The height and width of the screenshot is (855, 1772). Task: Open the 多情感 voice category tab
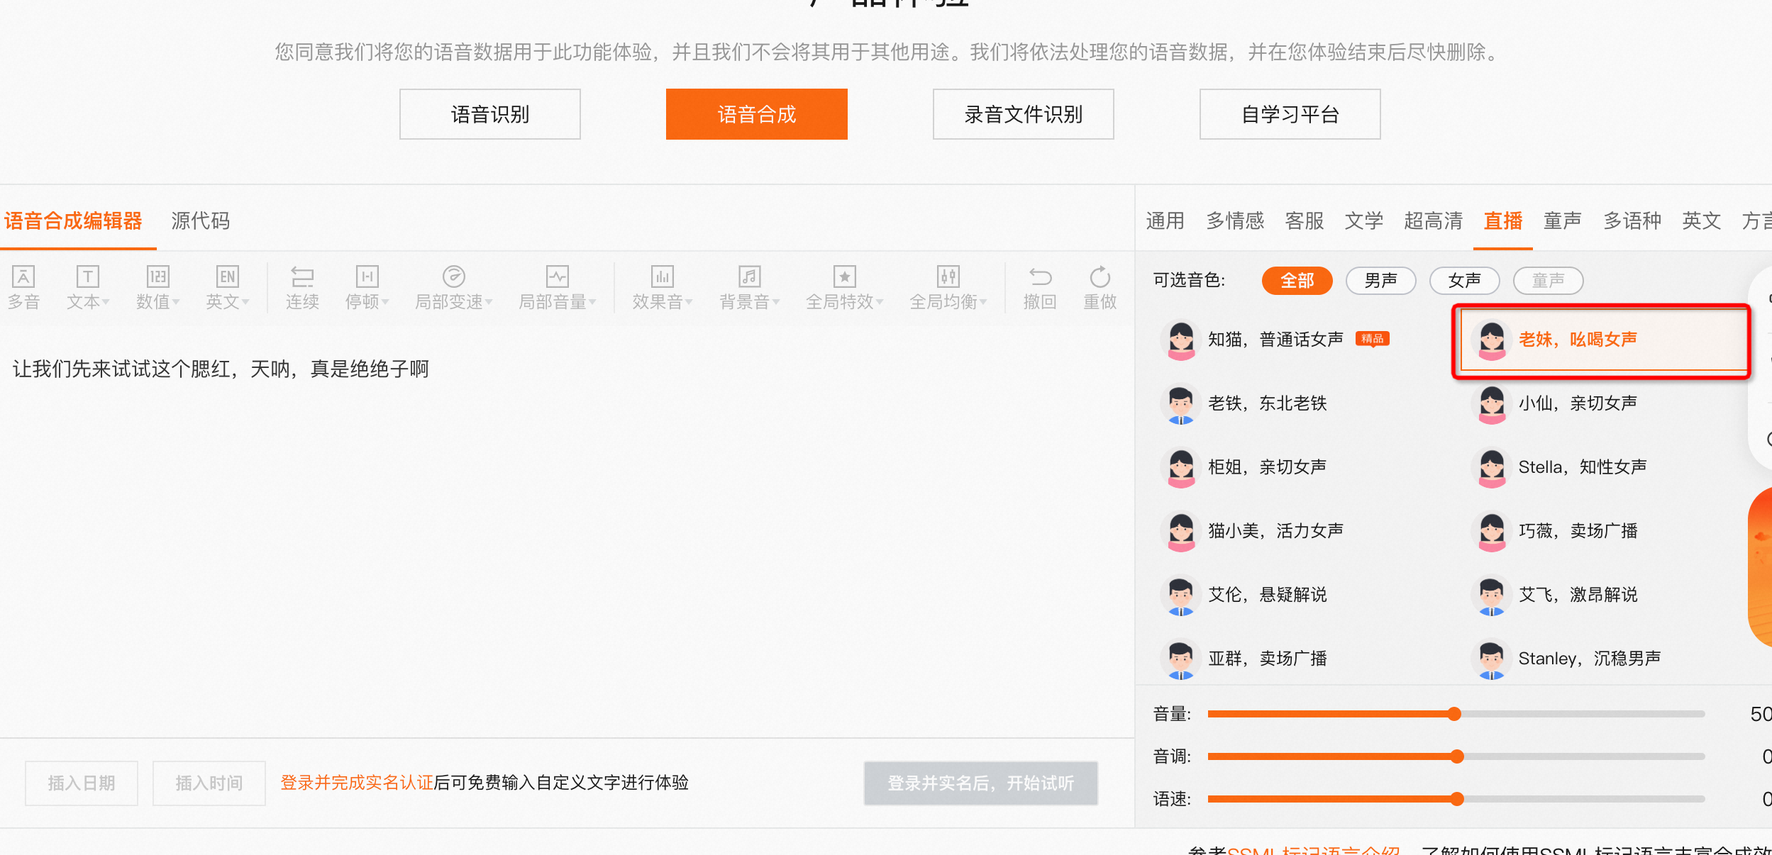[x=1235, y=221]
